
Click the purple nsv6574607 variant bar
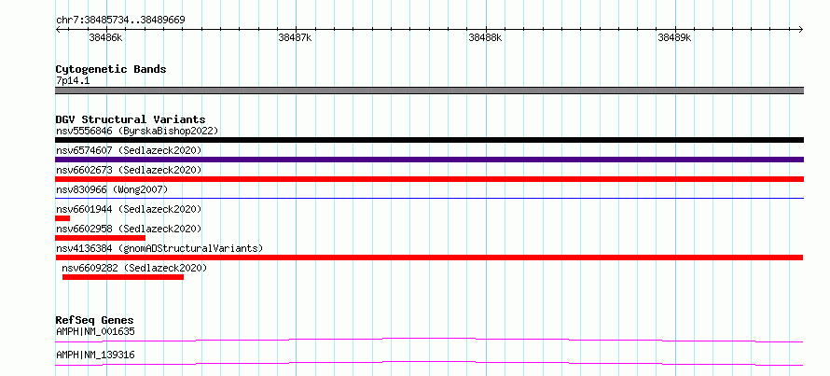[429, 160]
